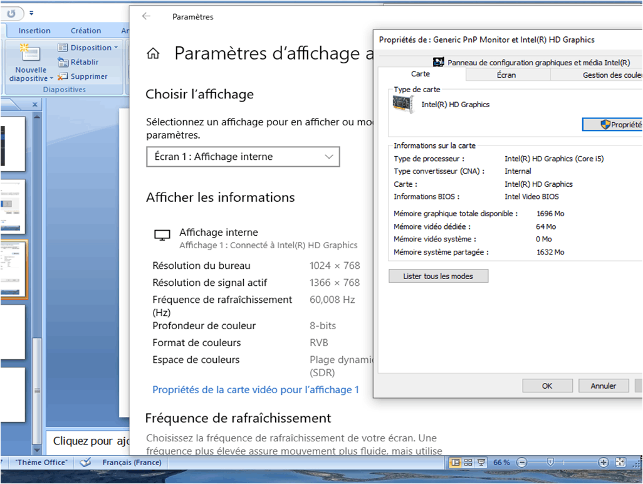Select the highlighted third slide thumbnail
The image size is (643, 484).
point(14,270)
